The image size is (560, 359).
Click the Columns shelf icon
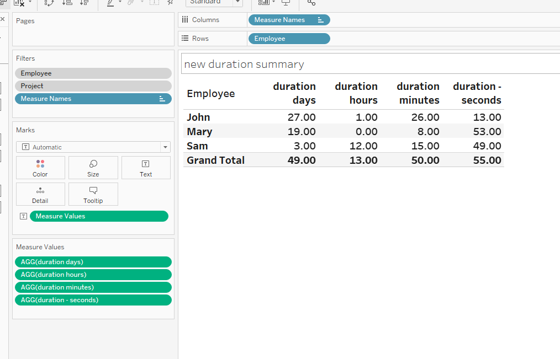click(x=184, y=20)
